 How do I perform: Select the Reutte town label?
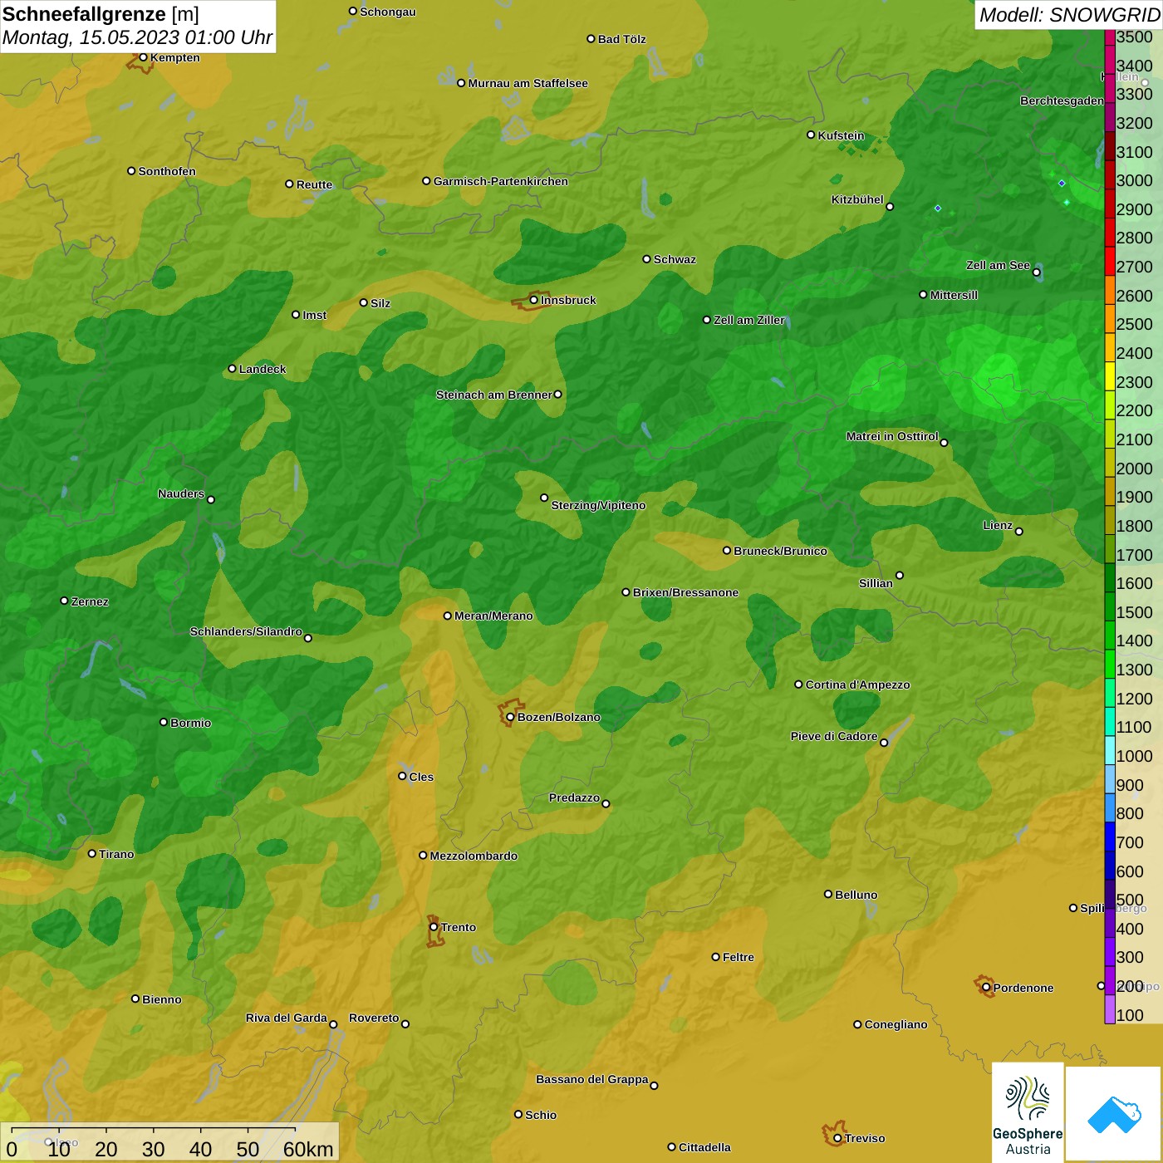pos(314,184)
